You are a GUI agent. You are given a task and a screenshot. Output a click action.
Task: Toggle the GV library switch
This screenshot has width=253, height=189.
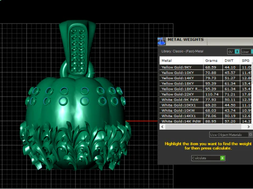[233, 51]
